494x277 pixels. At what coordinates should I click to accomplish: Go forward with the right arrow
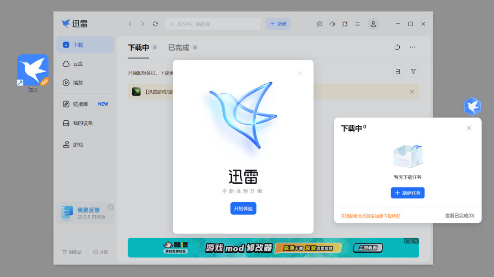point(143,24)
